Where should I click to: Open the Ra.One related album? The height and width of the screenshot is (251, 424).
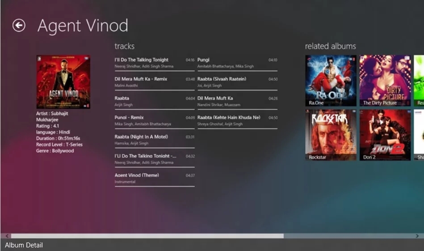pyautogui.click(x=331, y=81)
